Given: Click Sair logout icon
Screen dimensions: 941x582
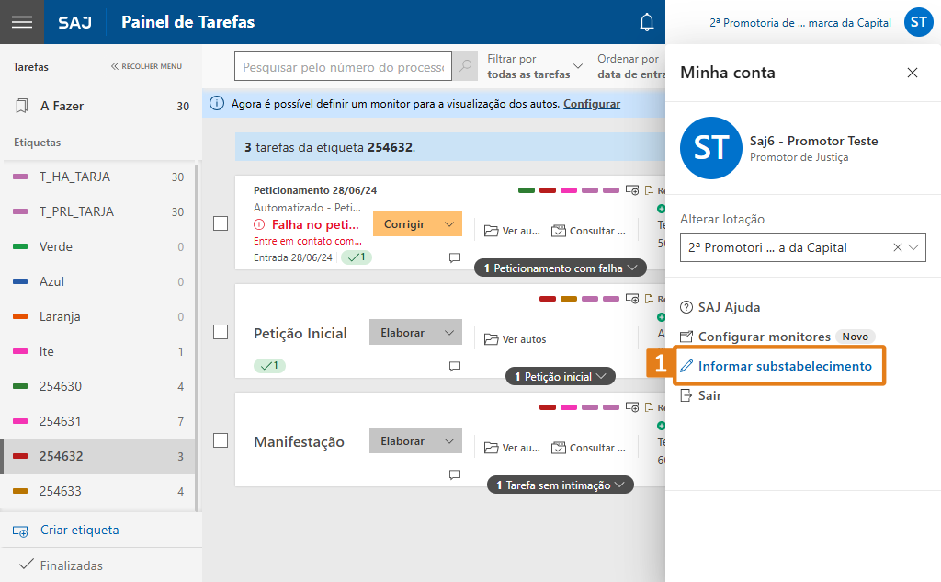Looking at the screenshot, I should pos(686,395).
